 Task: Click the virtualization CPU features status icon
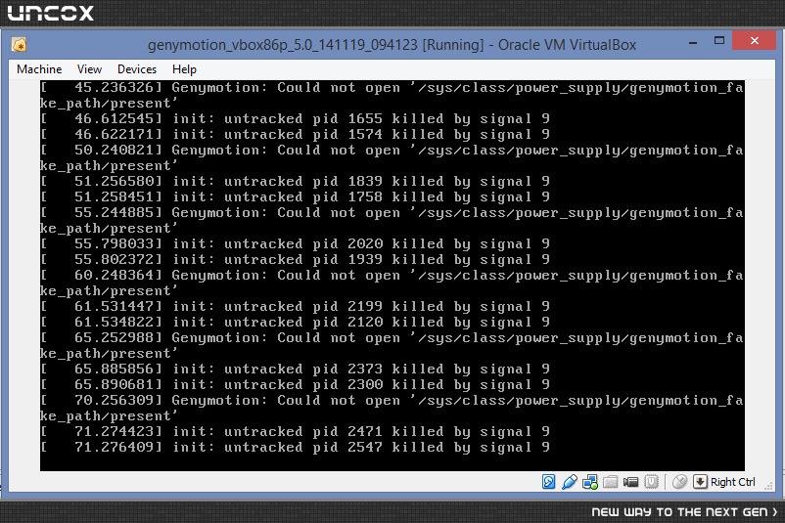click(651, 482)
